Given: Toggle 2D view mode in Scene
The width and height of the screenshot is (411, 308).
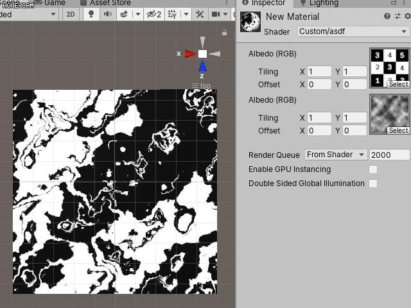Looking at the screenshot, I should (x=71, y=14).
